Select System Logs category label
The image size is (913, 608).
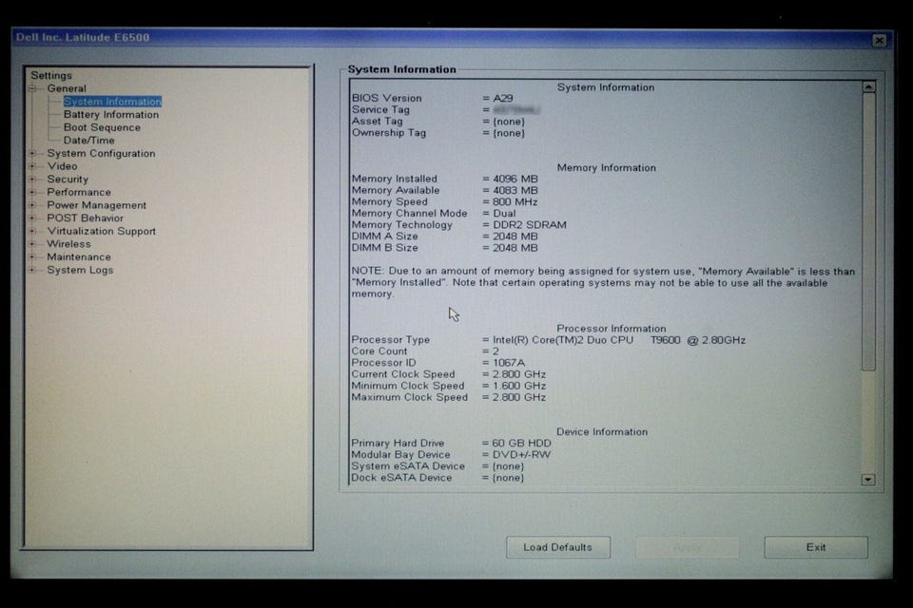click(80, 270)
